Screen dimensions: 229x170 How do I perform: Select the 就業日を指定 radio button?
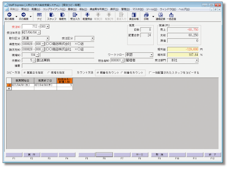pyautogui.click(x=24, y=73)
